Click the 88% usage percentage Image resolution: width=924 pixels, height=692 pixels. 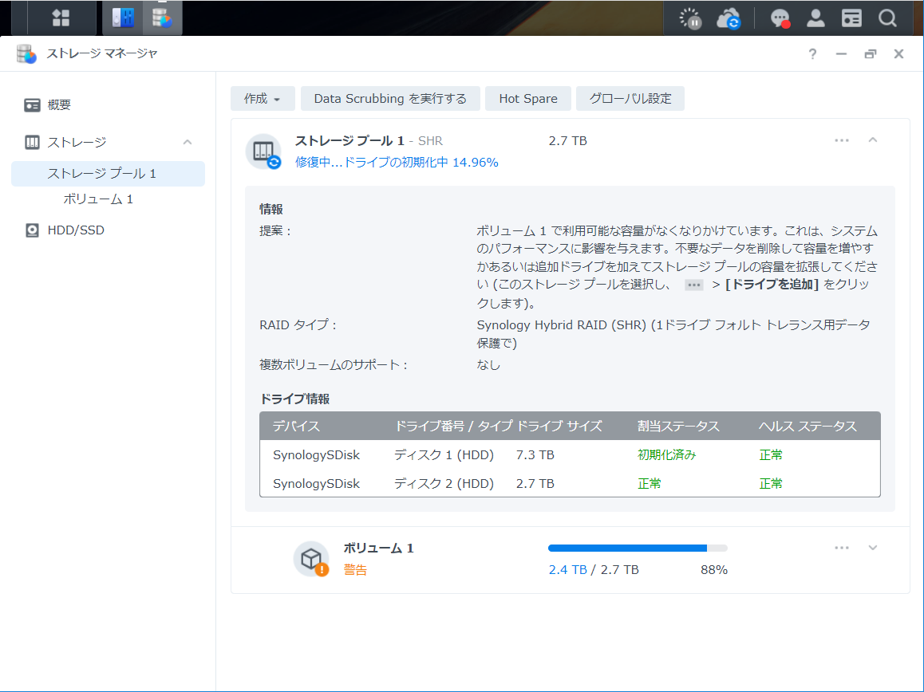coord(713,570)
